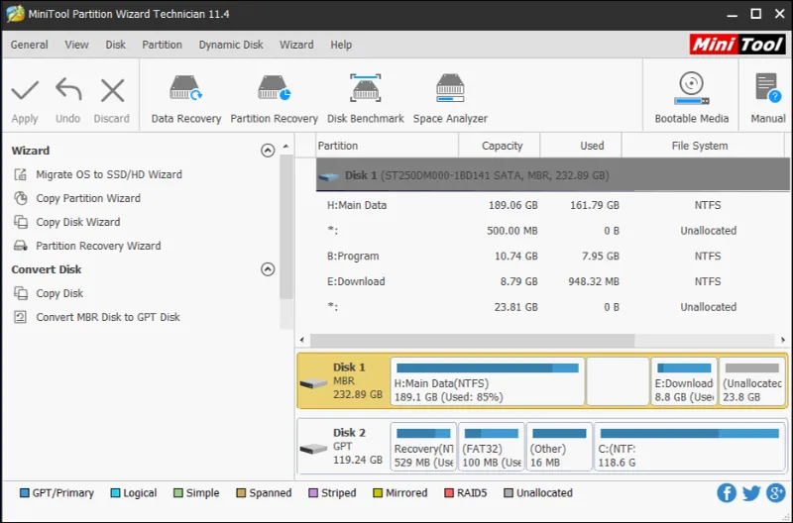Click the GPT/Primary legend color swatch

(x=24, y=492)
